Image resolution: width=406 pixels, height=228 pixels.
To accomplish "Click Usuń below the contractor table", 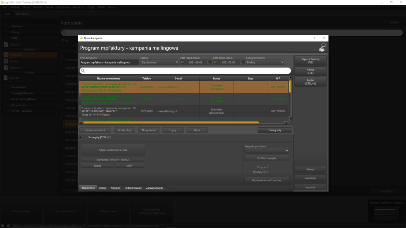I will [197, 130].
